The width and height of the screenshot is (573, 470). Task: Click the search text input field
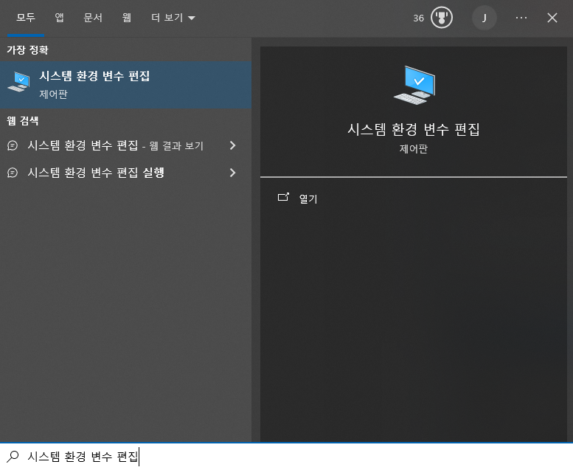(286, 457)
